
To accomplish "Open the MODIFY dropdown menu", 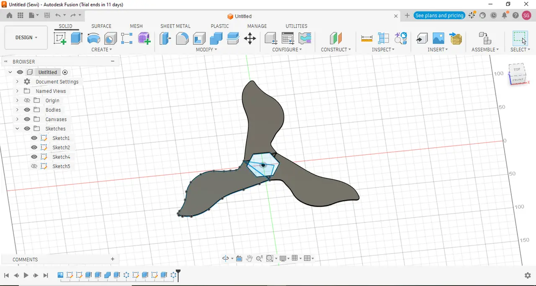I will (x=206, y=50).
